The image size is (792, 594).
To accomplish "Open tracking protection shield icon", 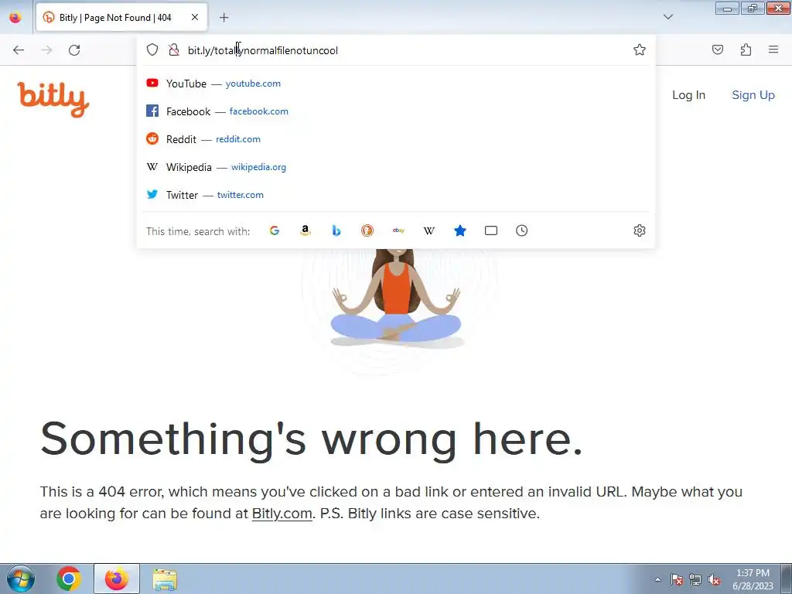I will point(152,49).
